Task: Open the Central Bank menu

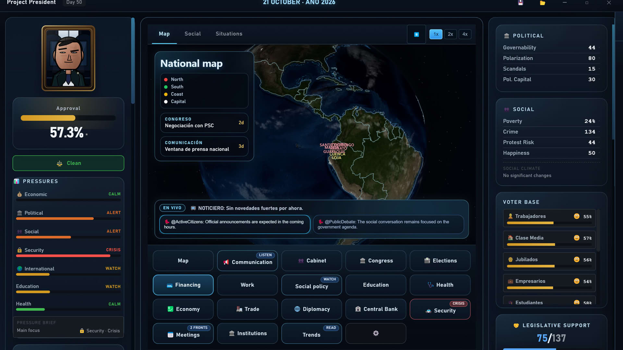Action: click(x=376, y=309)
